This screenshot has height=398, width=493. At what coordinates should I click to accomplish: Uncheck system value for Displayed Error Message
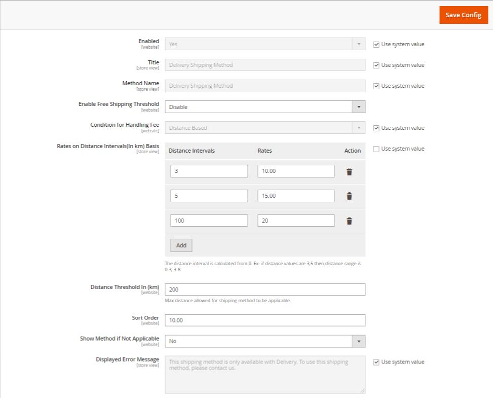click(x=376, y=362)
